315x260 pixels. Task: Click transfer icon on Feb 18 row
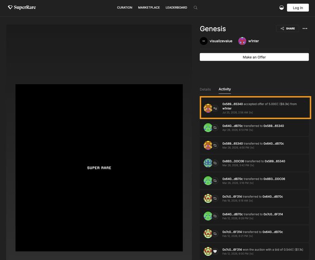coord(215,198)
